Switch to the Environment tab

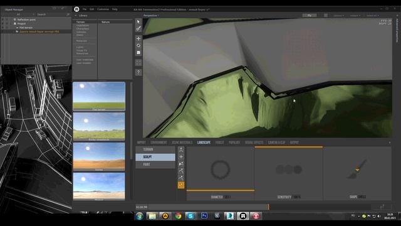(x=159, y=143)
